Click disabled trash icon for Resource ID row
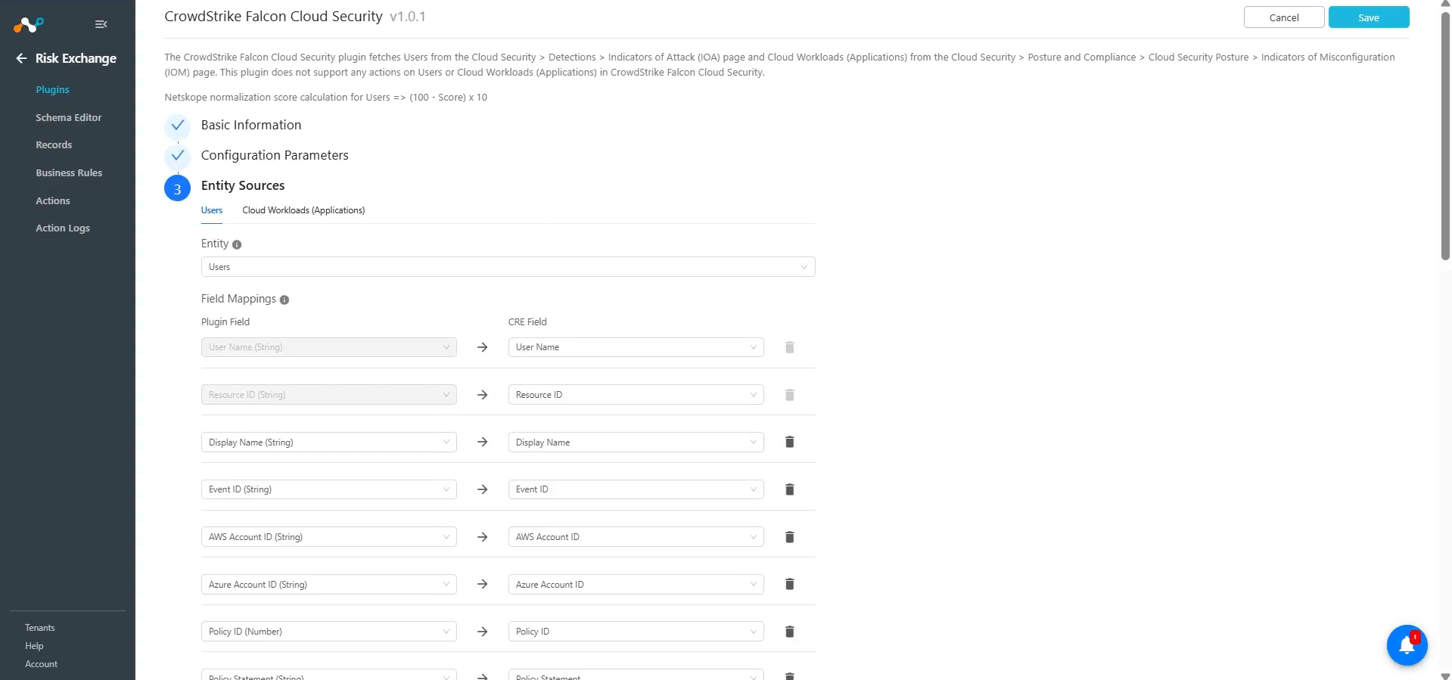The width and height of the screenshot is (1452, 680). click(789, 395)
